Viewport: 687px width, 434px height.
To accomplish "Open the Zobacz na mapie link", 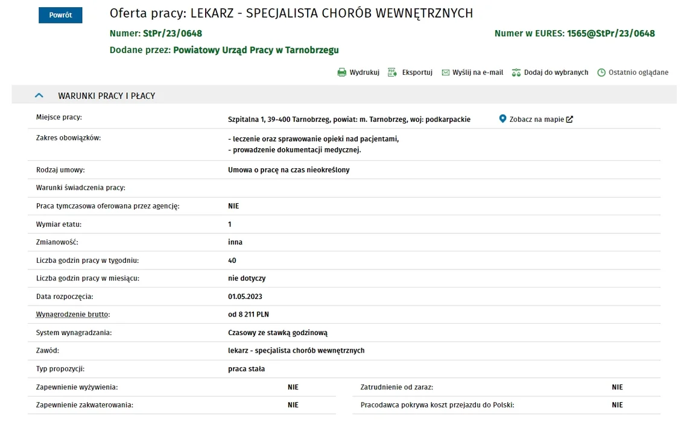I will tap(536, 119).
